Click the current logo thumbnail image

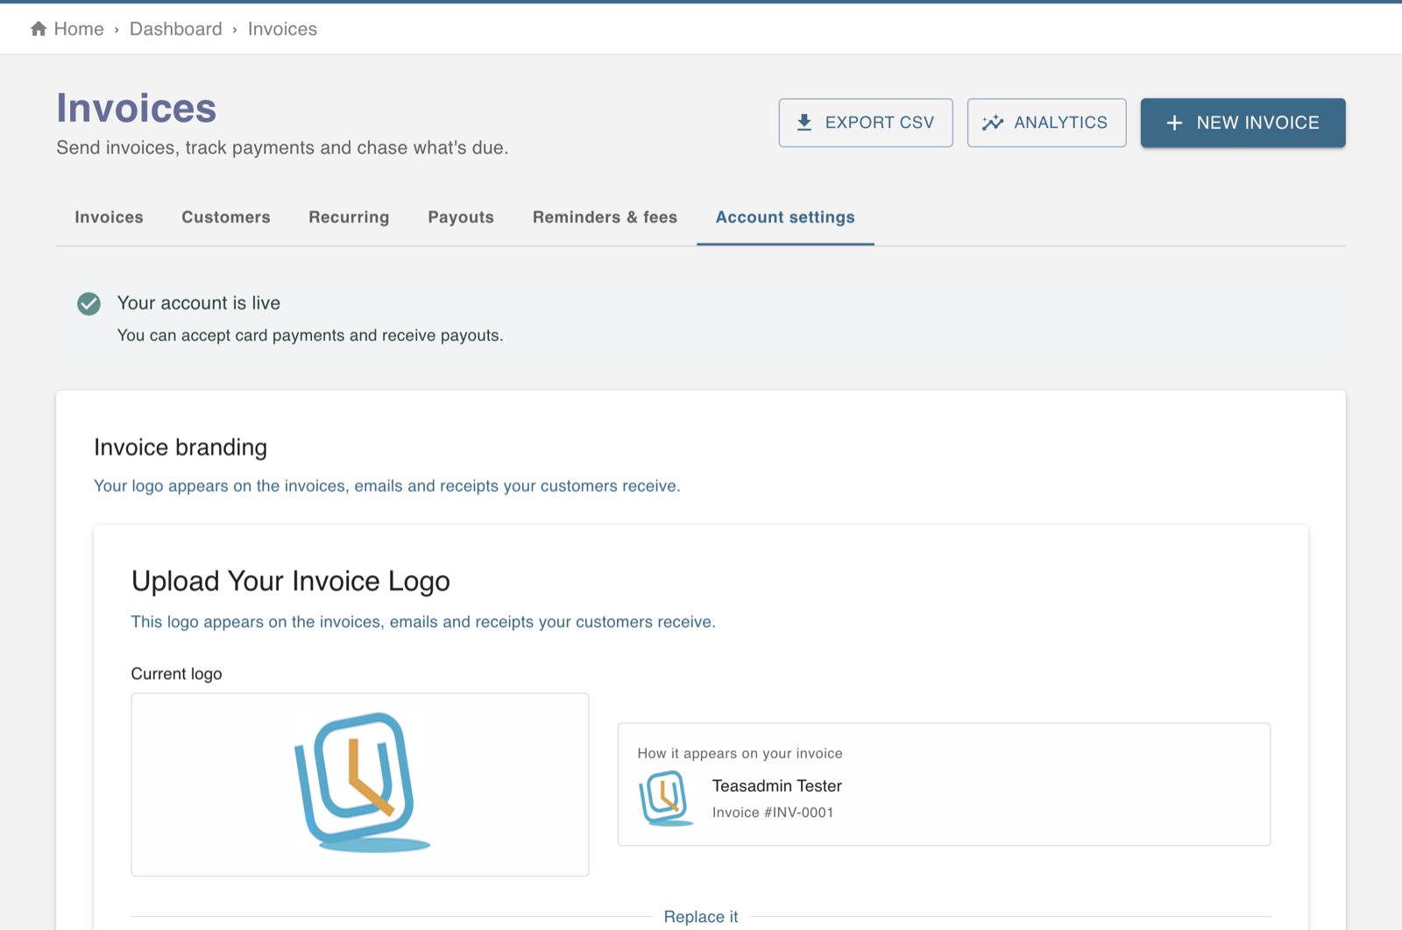[x=362, y=782]
